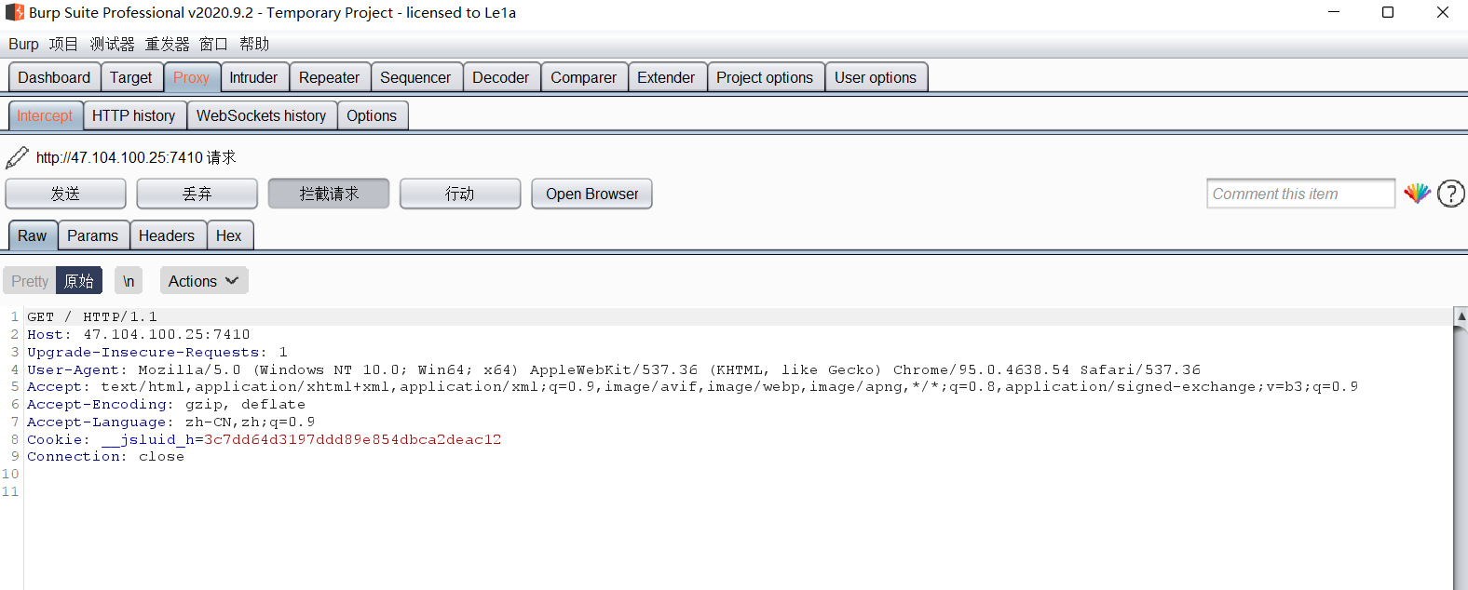Click the 发送 forward button
1468x590 pixels.
point(65,194)
